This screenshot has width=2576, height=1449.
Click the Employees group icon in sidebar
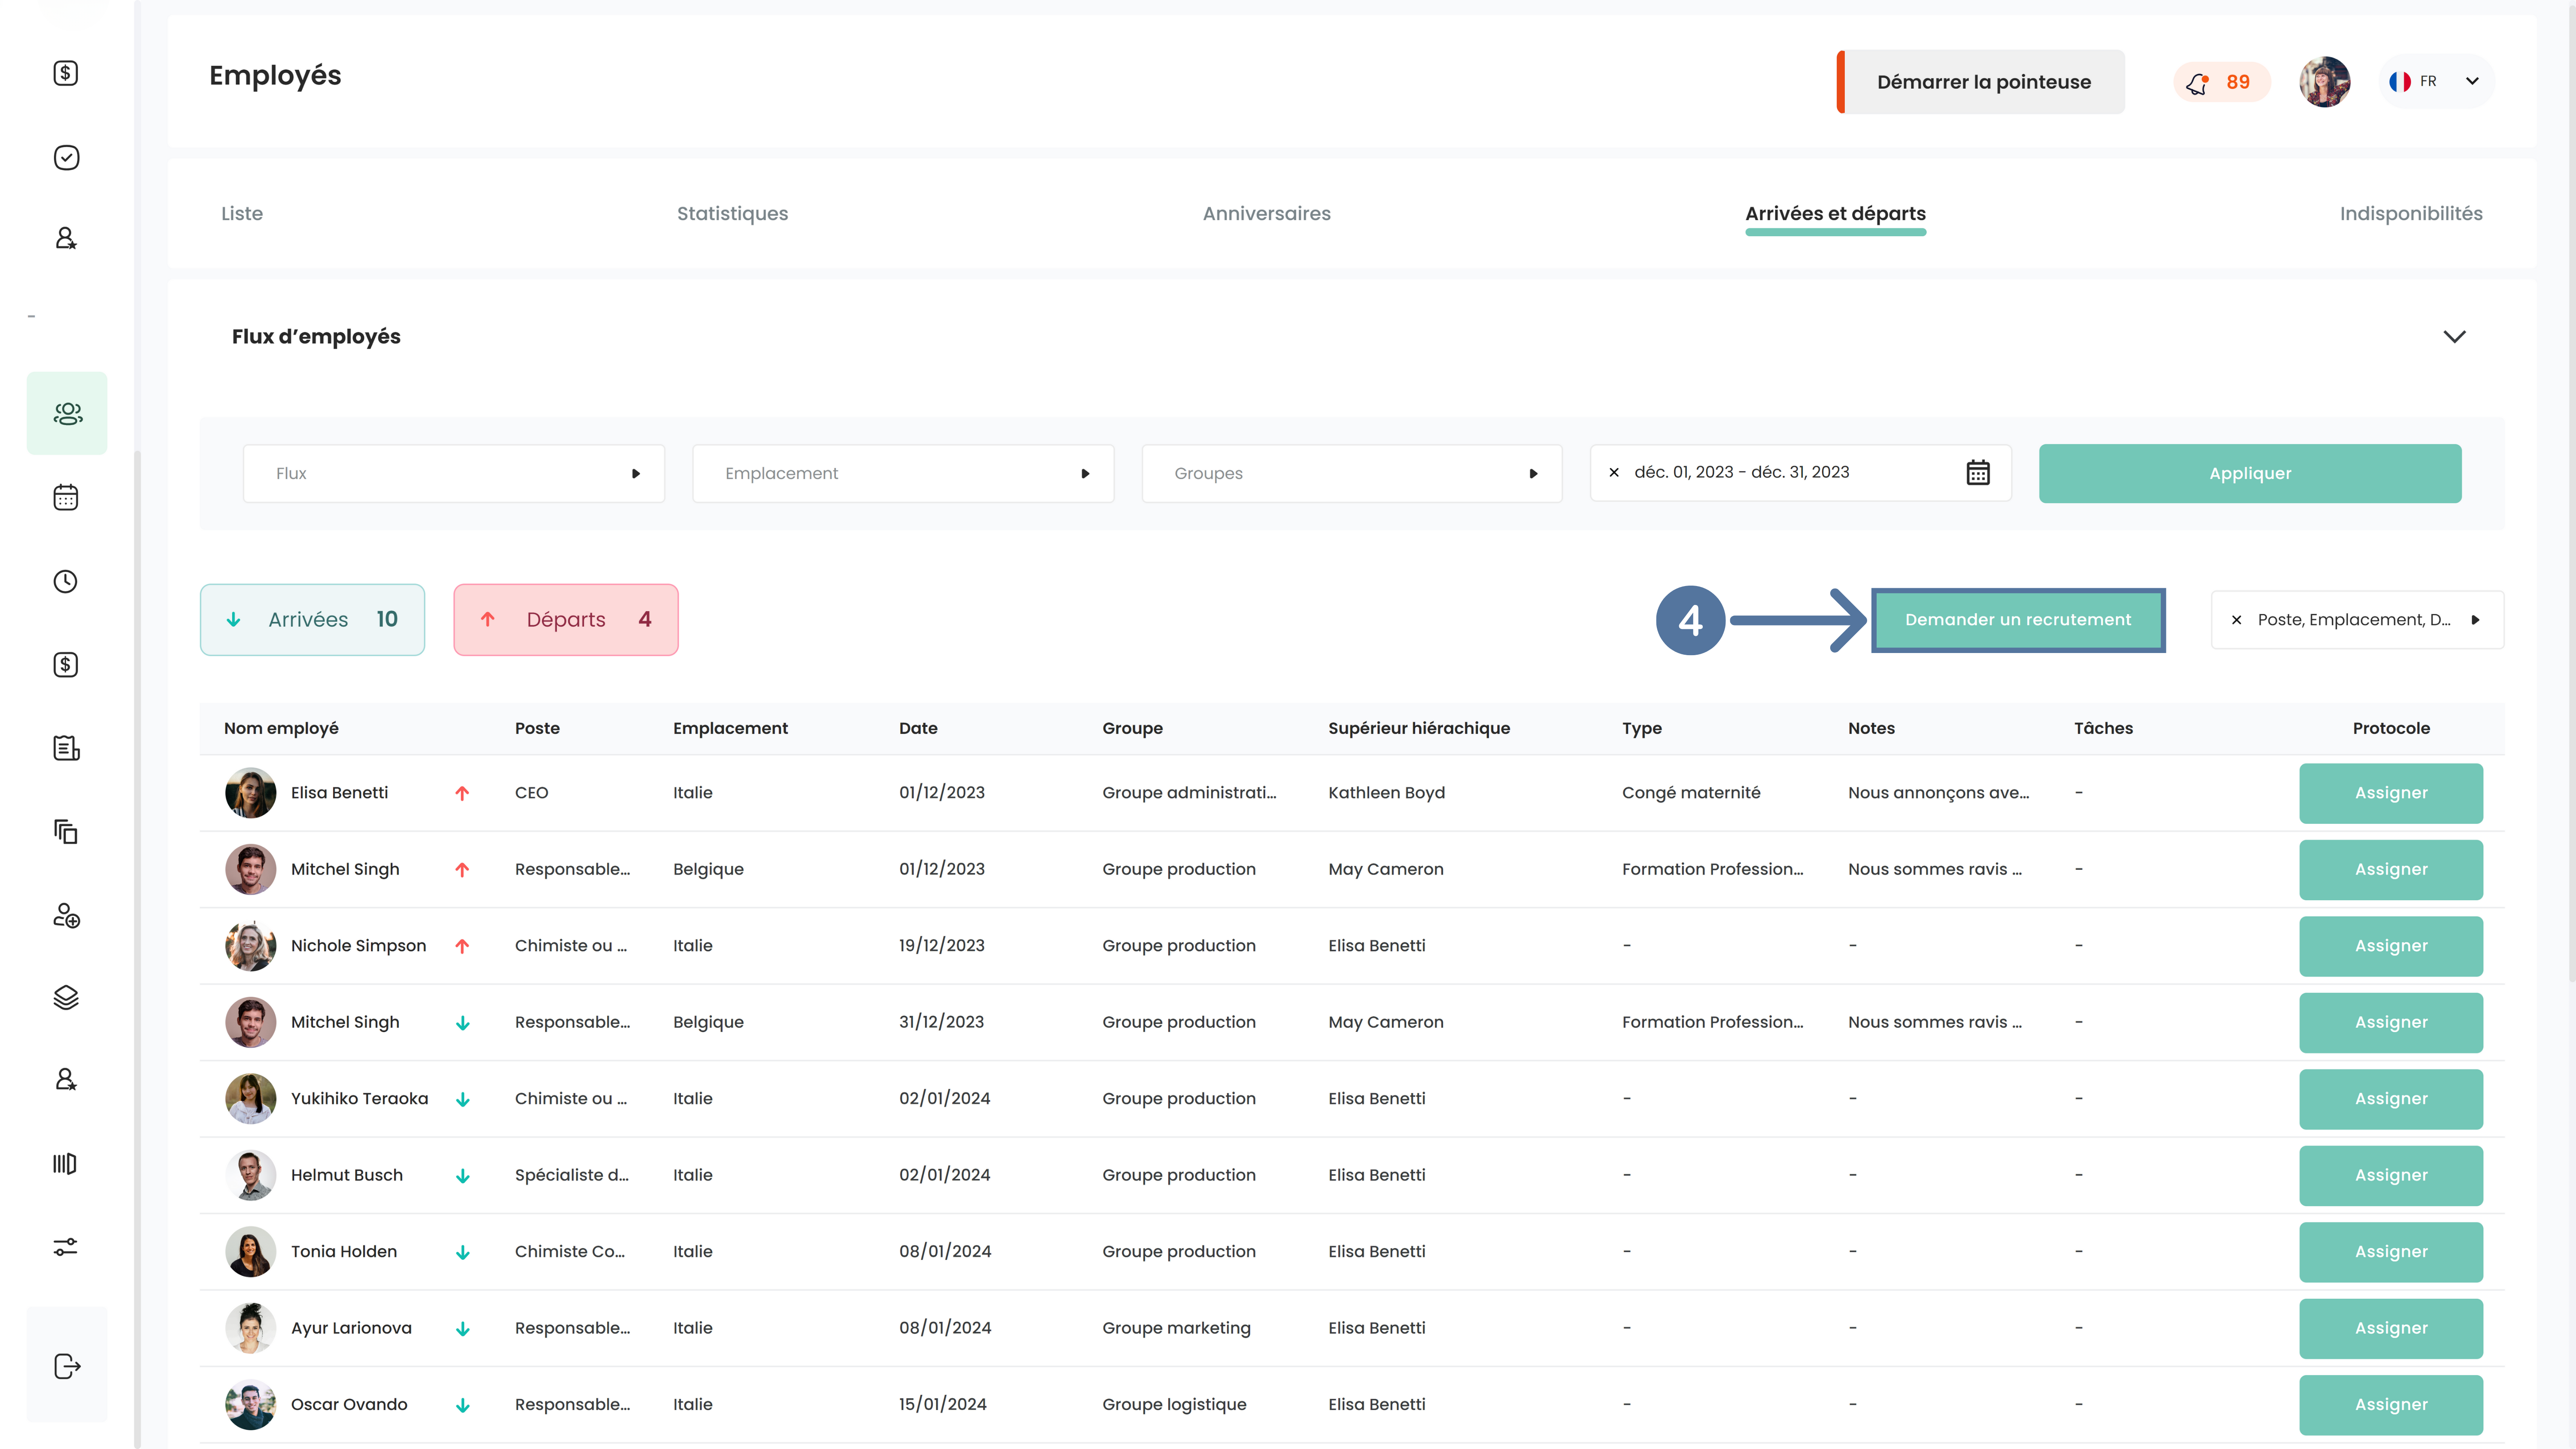pyautogui.click(x=67, y=413)
